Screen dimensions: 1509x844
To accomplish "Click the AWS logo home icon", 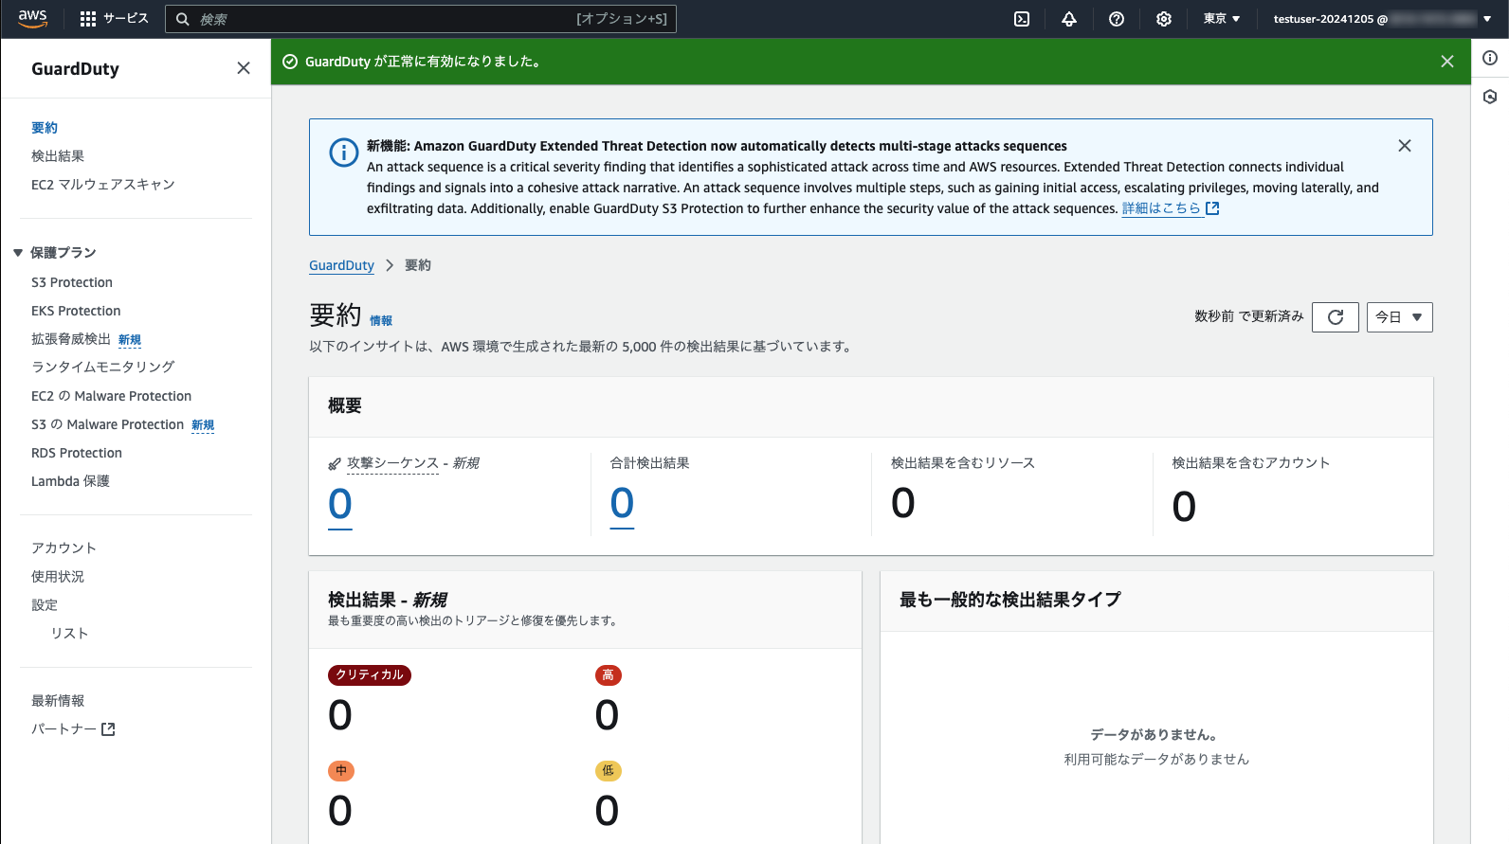I will [x=32, y=19].
